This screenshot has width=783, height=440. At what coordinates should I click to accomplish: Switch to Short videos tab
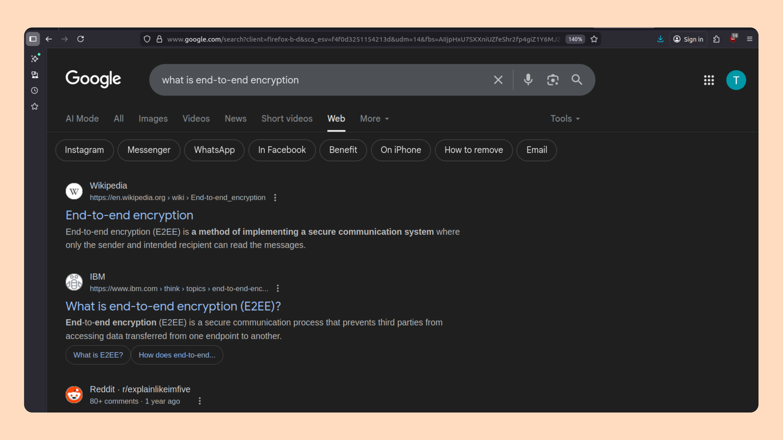coord(287,119)
